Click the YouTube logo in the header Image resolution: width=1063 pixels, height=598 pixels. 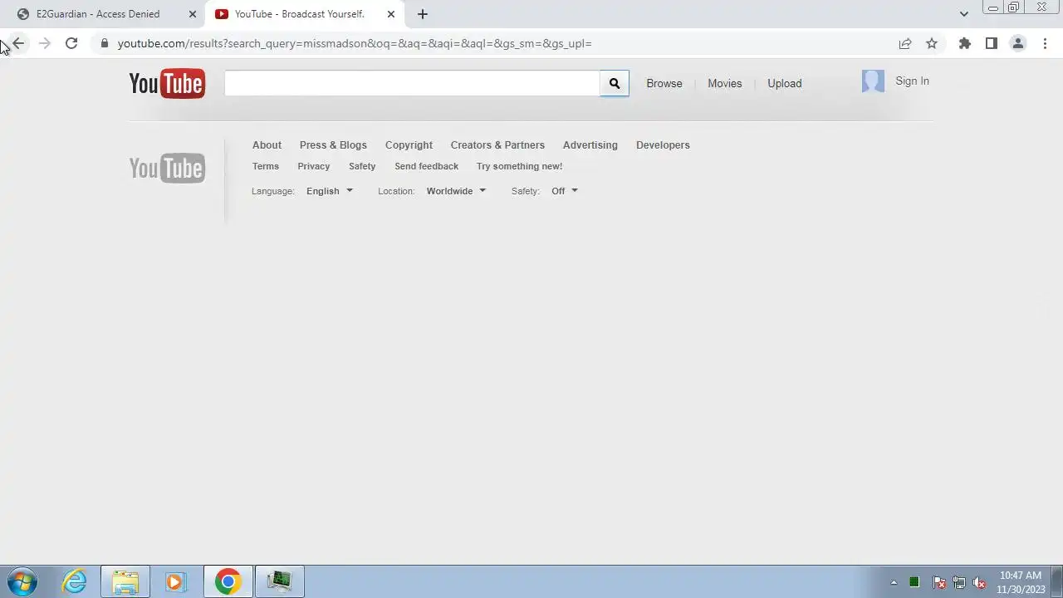point(167,84)
